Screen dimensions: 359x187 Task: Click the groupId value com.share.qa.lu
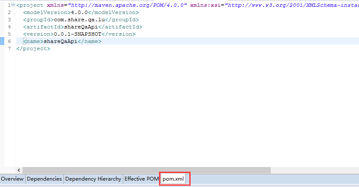[x=79, y=20]
